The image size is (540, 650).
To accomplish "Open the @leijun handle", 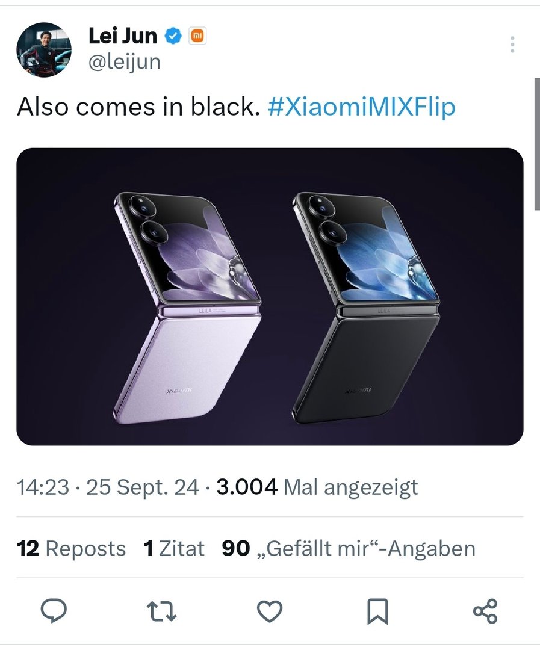I will (x=125, y=62).
